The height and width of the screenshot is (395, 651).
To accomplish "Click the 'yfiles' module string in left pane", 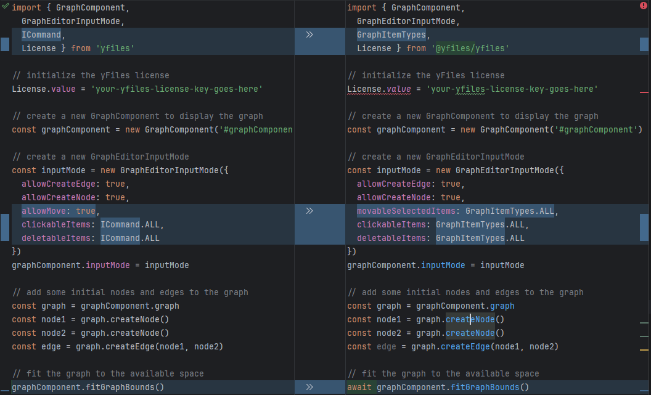I will [115, 48].
